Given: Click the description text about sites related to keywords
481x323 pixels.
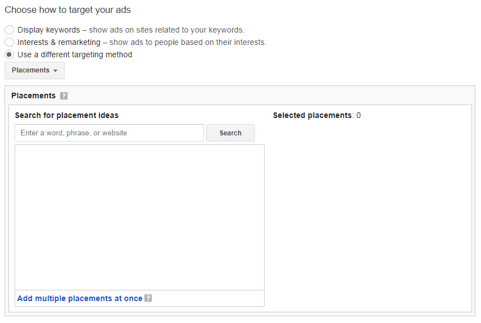Looking at the screenshot, I should click(x=166, y=30).
